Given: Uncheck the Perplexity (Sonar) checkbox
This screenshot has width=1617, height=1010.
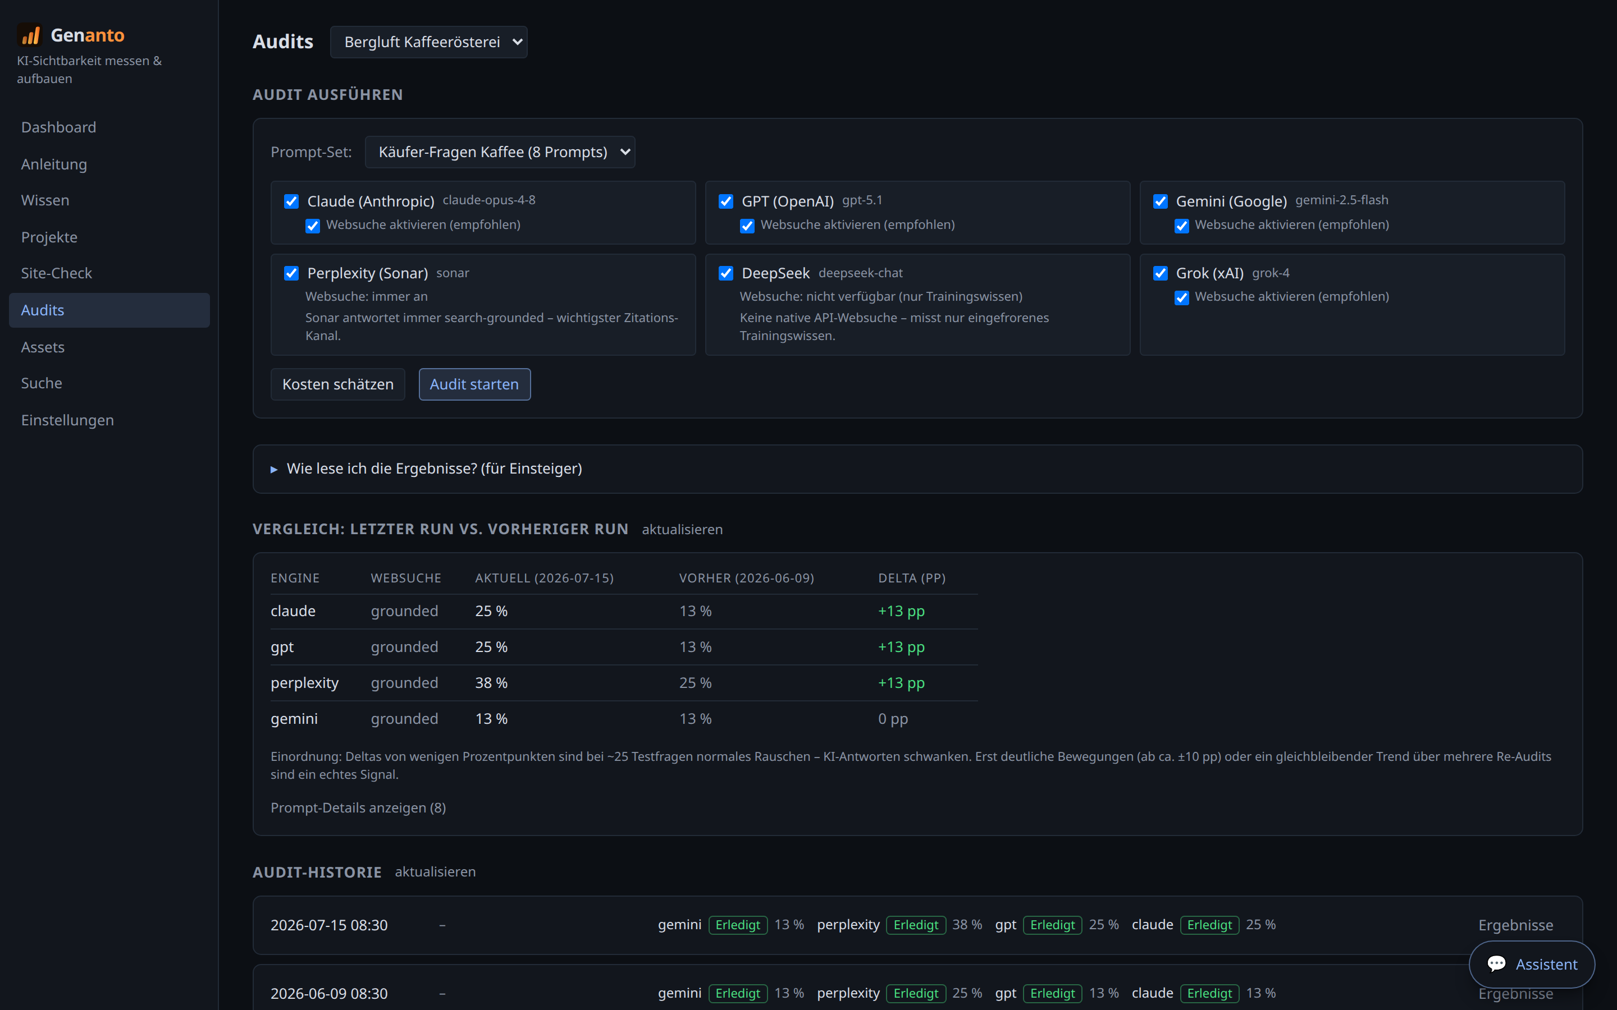Looking at the screenshot, I should tap(291, 273).
